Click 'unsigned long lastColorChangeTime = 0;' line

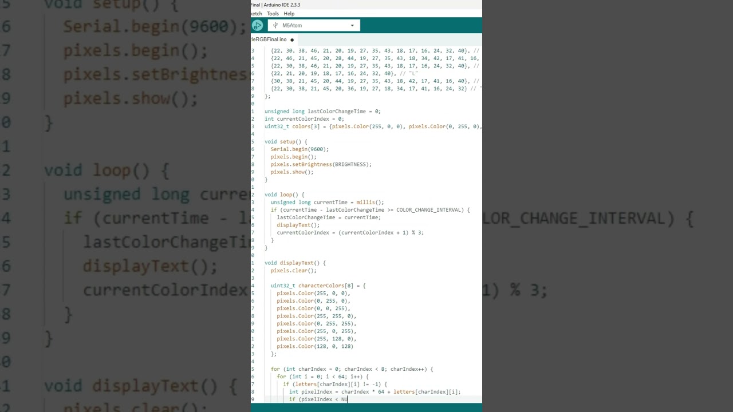point(322,111)
